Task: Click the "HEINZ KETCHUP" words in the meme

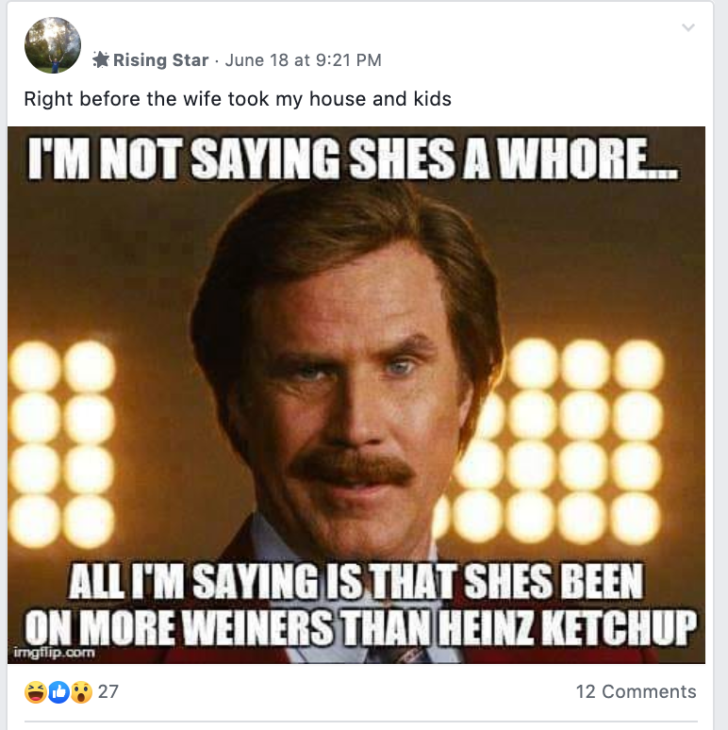Action: [x=568, y=626]
